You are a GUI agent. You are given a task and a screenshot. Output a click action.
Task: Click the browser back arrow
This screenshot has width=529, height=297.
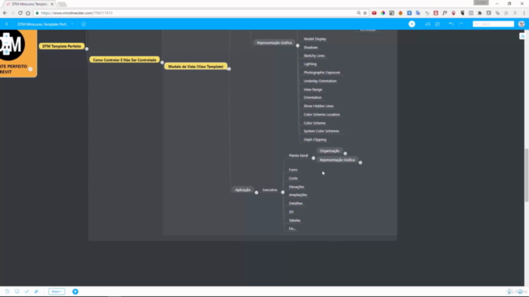click(5, 13)
